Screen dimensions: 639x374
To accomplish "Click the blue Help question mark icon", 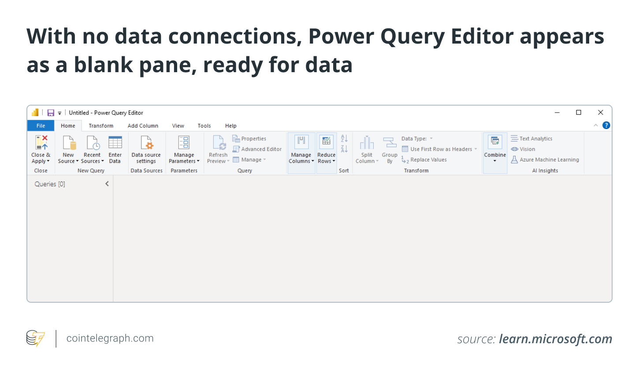I will (606, 125).
